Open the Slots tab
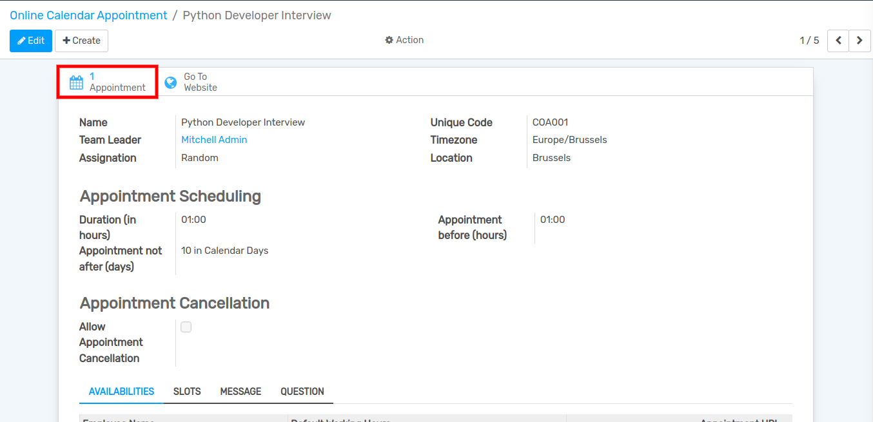 [x=187, y=392]
